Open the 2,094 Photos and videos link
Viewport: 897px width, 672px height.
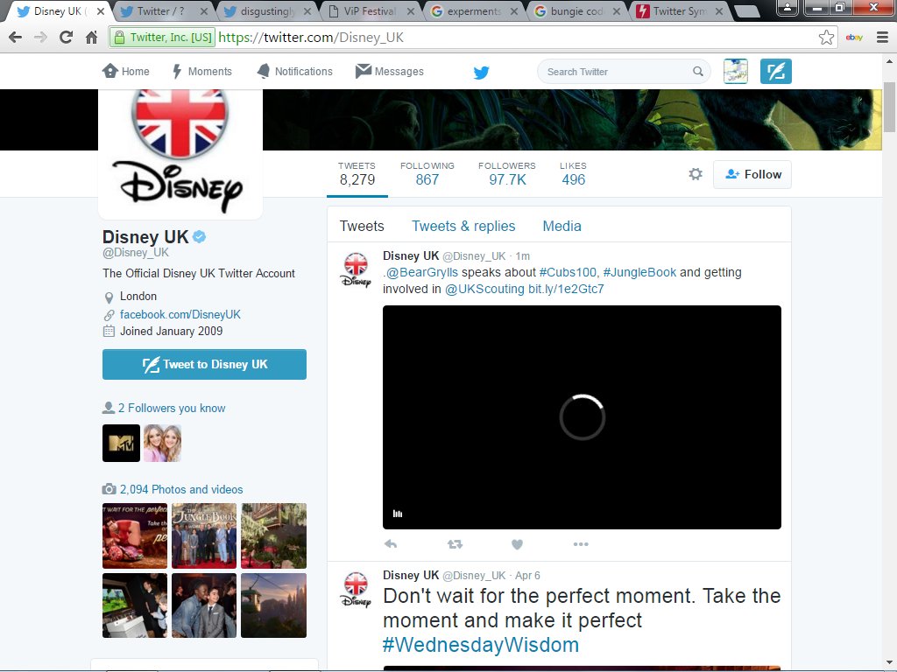[181, 489]
